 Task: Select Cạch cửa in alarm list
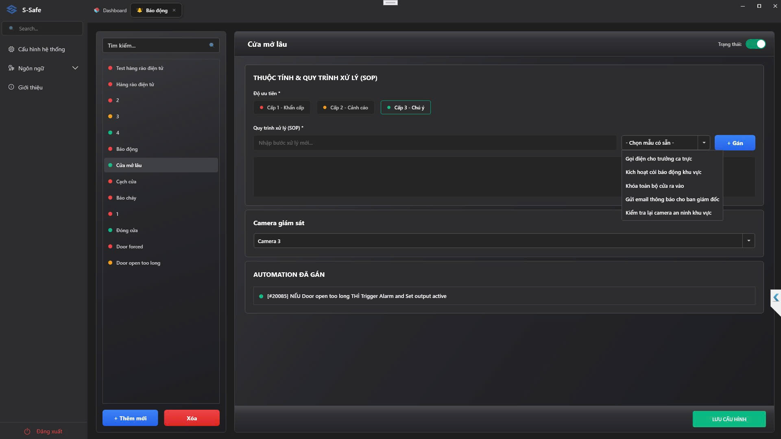tap(161, 181)
